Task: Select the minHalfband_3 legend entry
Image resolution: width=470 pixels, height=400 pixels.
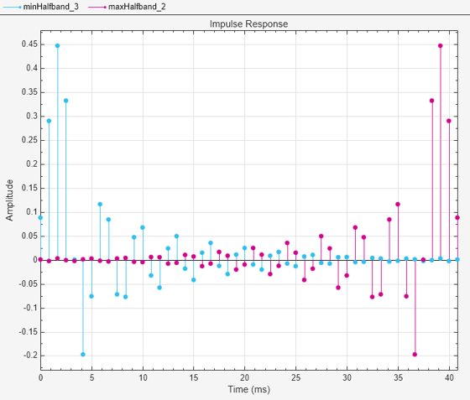Action: click(41, 7)
